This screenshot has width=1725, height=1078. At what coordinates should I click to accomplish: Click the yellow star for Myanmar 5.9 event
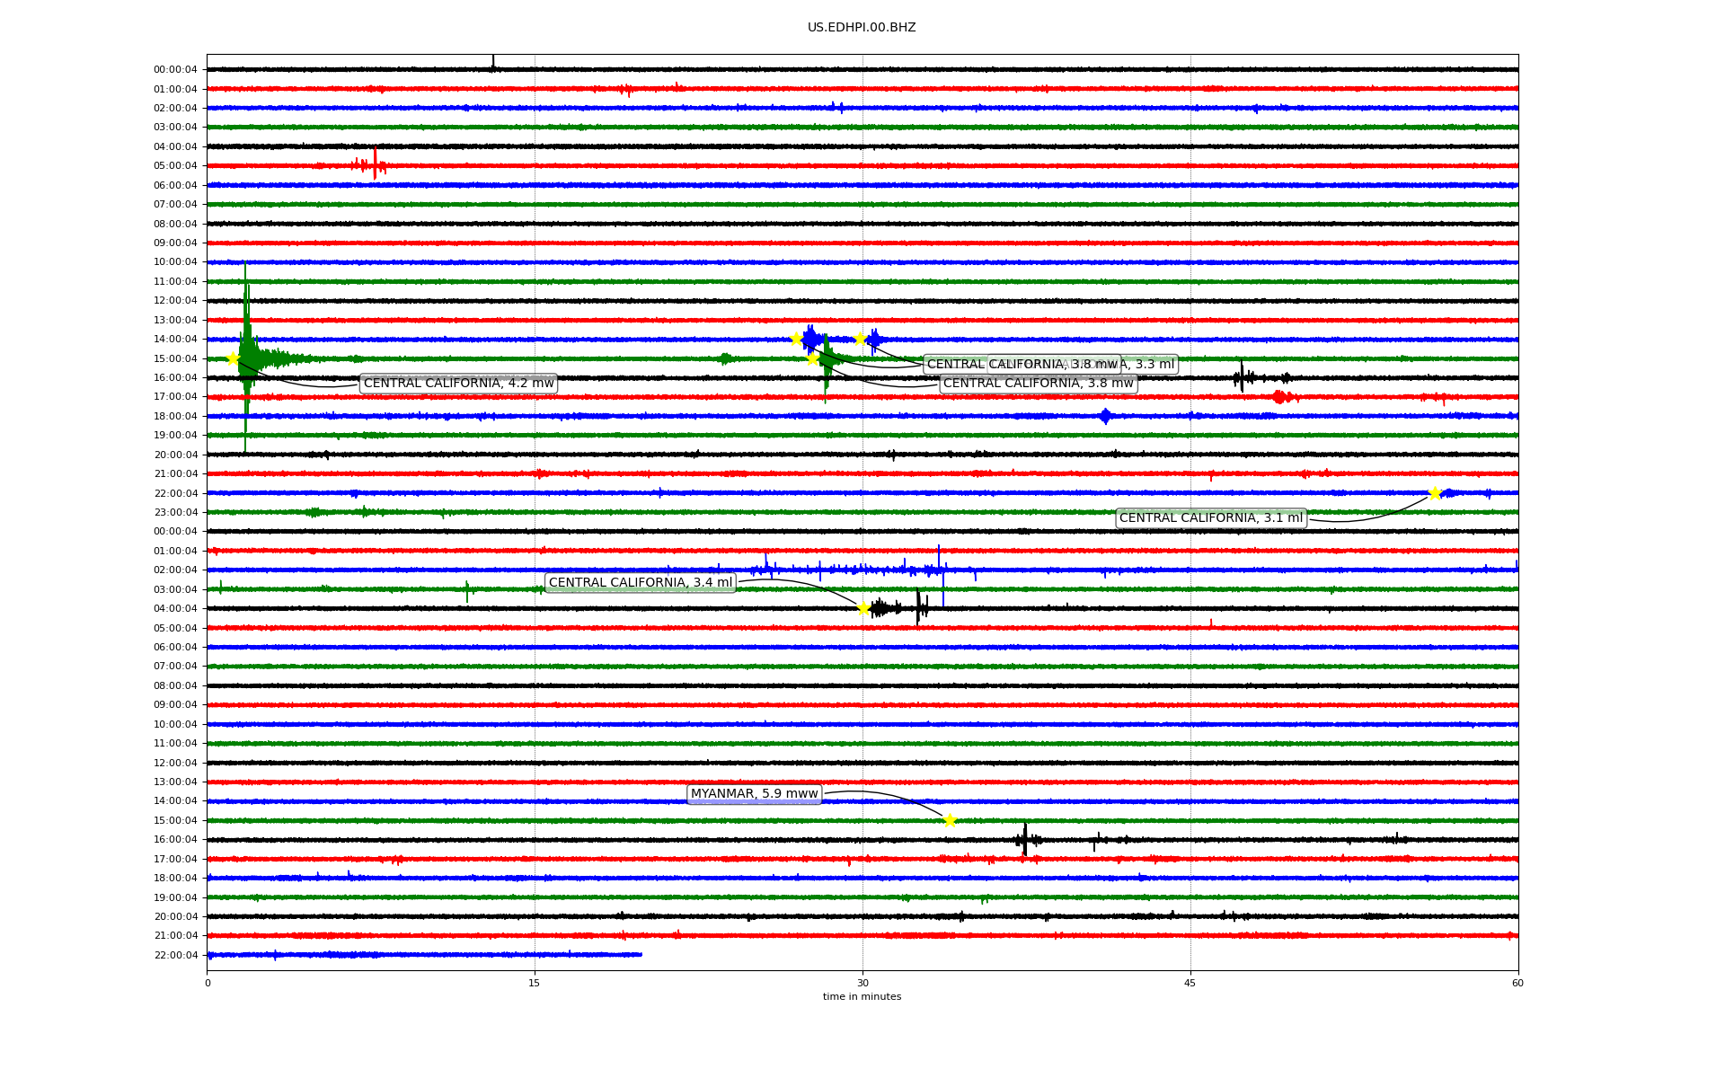pyautogui.click(x=950, y=820)
